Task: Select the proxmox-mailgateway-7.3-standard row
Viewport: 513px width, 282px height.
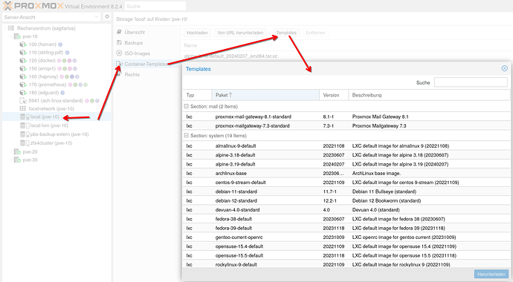Action: coord(346,125)
